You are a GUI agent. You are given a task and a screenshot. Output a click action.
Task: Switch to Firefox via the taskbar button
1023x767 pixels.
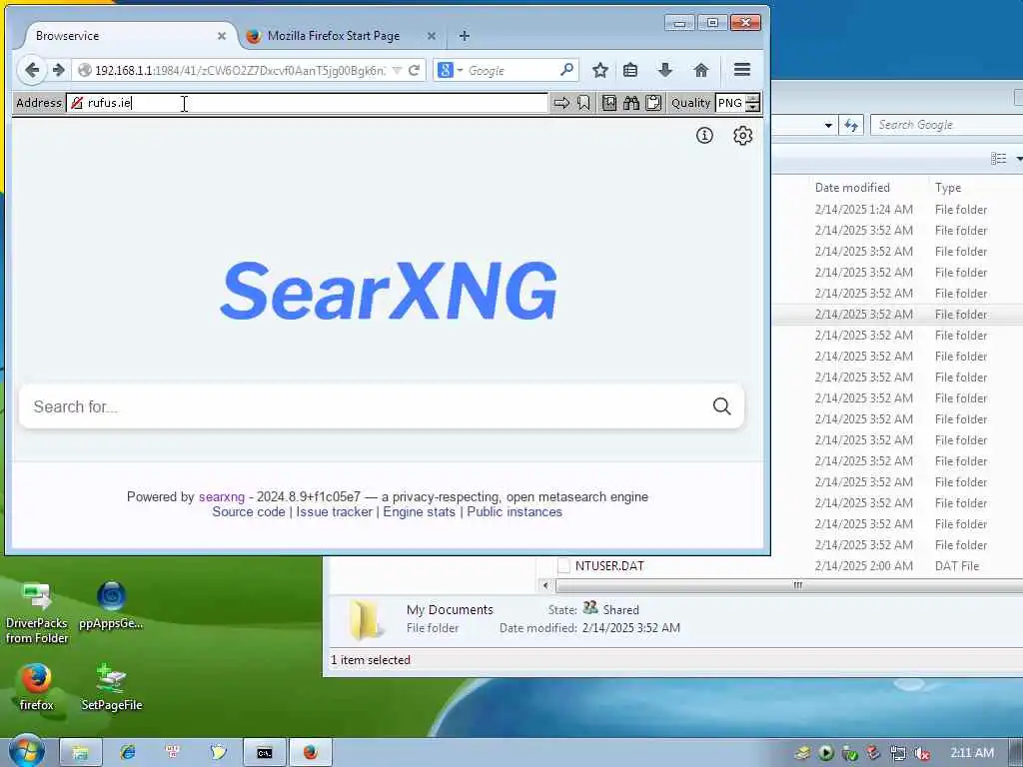pyautogui.click(x=311, y=753)
